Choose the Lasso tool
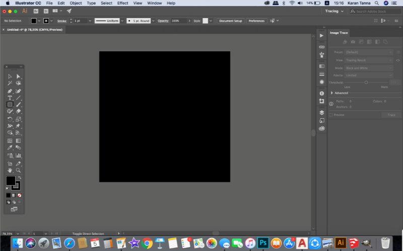The image size is (403, 251). [x=18, y=83]
